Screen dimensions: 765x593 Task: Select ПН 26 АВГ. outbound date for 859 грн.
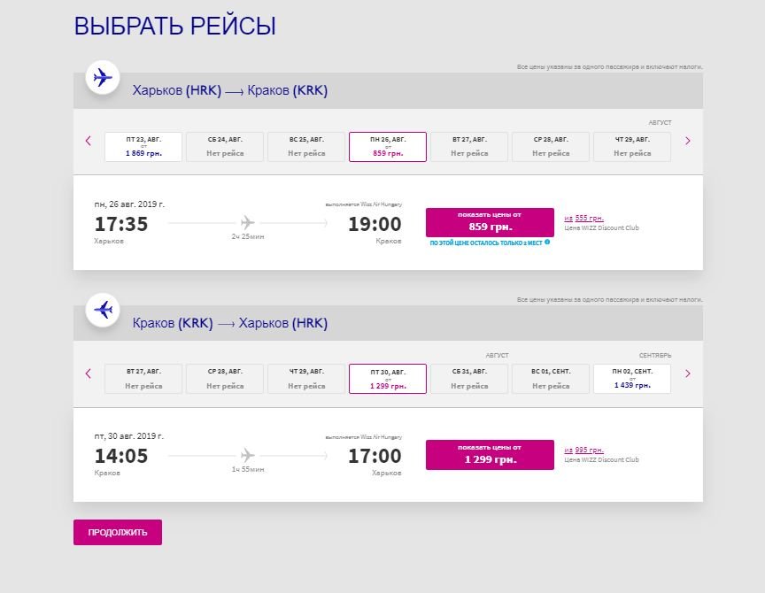388,147
